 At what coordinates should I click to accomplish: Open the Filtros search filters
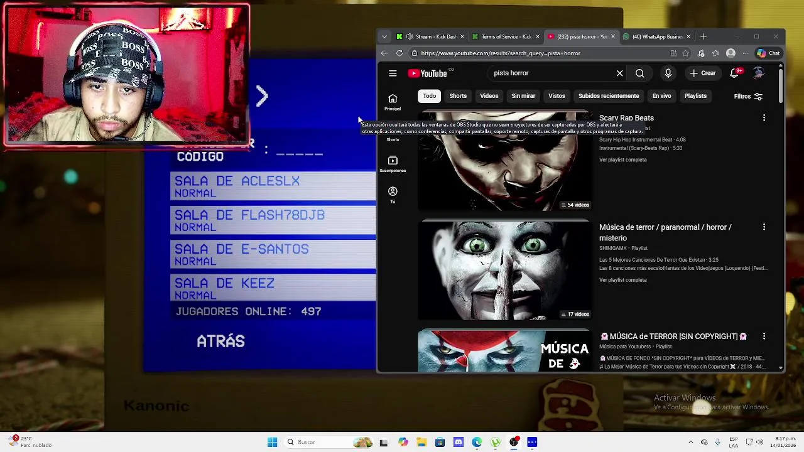(x=748, y=97)
